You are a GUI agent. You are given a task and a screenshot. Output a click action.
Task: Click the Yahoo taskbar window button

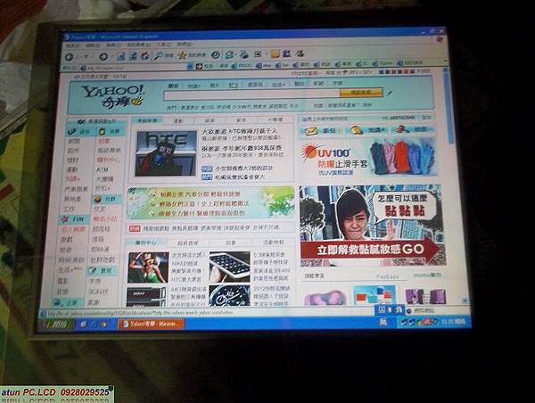151,324
